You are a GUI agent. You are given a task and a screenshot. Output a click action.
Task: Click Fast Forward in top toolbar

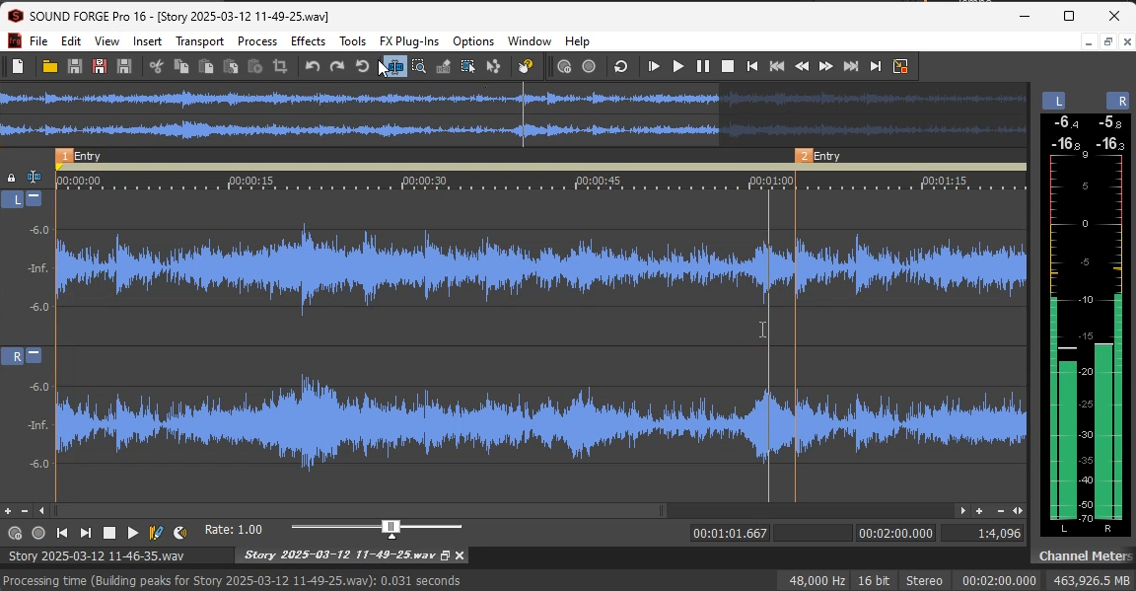(826, 67)
